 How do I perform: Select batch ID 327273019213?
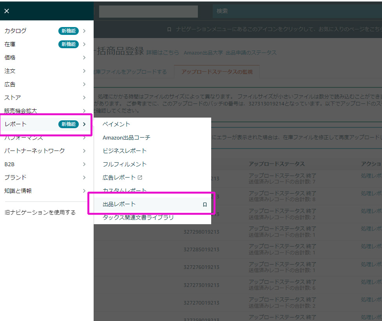click(x=201, y=285)
